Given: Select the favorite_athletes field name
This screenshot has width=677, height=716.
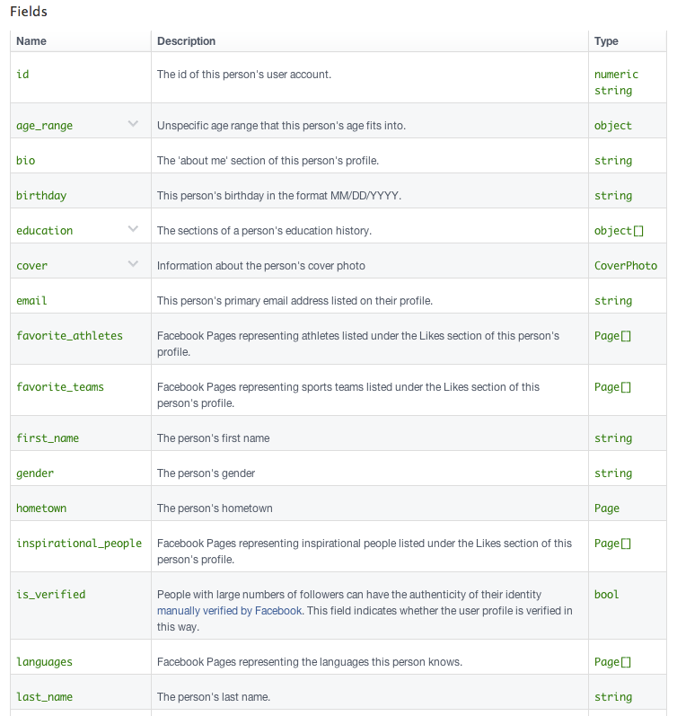Looking at the screenshot, I should (69, 336).
